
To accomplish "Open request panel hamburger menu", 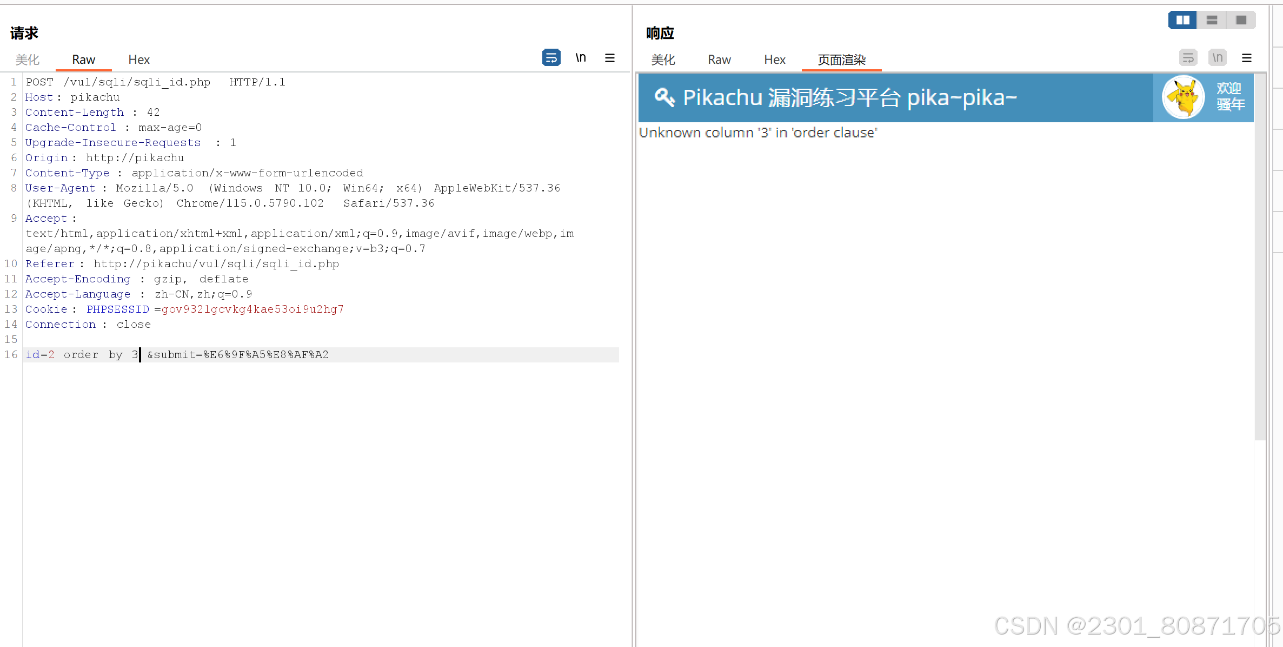I will click(610, 58).
